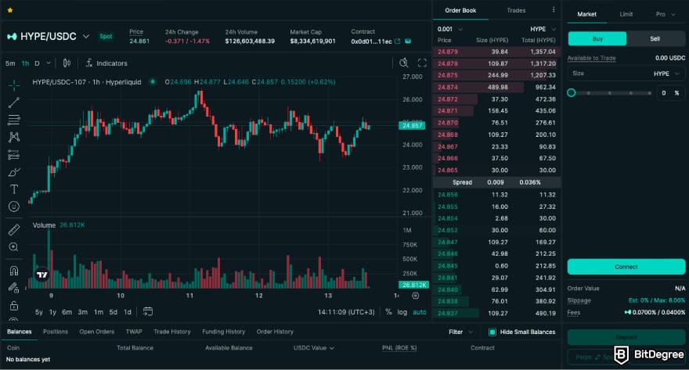
Task: Expand the chart interval dropdown arrow
Action: (x=49, y=63)
